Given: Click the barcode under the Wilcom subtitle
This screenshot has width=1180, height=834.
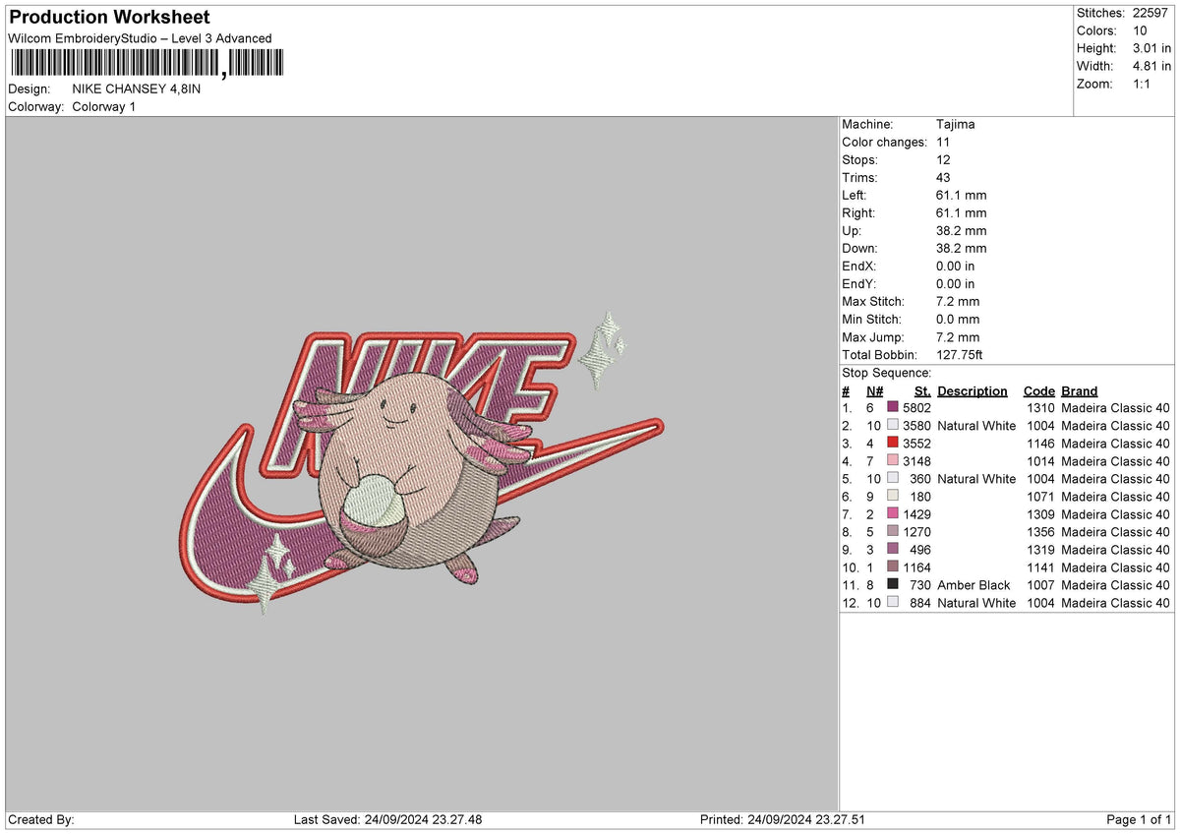Looking at the screenshot, I should coord(147,64).
